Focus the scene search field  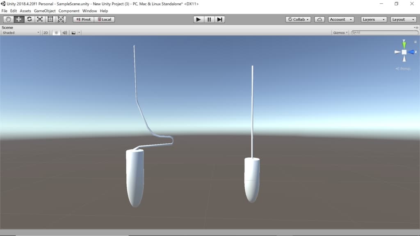pyautogui.click(x=385, y=33)
